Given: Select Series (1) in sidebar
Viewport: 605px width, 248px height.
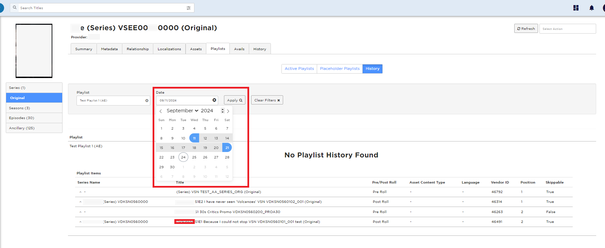Looking at the screenshot, I should coord(34,88).
